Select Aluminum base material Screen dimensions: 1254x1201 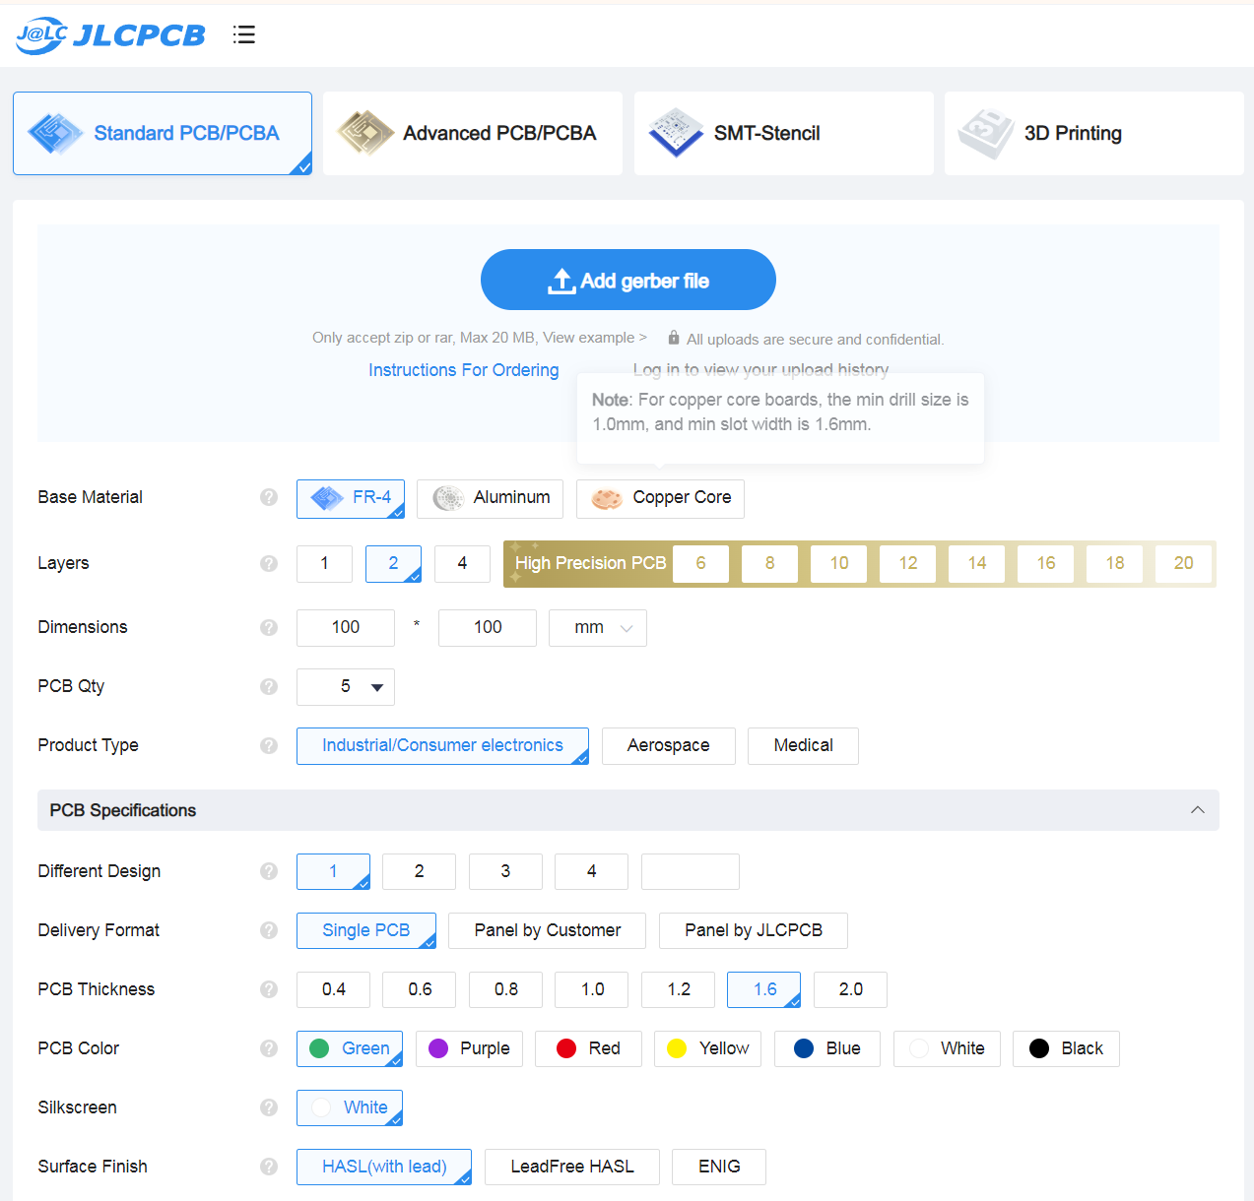click(x=490, y=499)
